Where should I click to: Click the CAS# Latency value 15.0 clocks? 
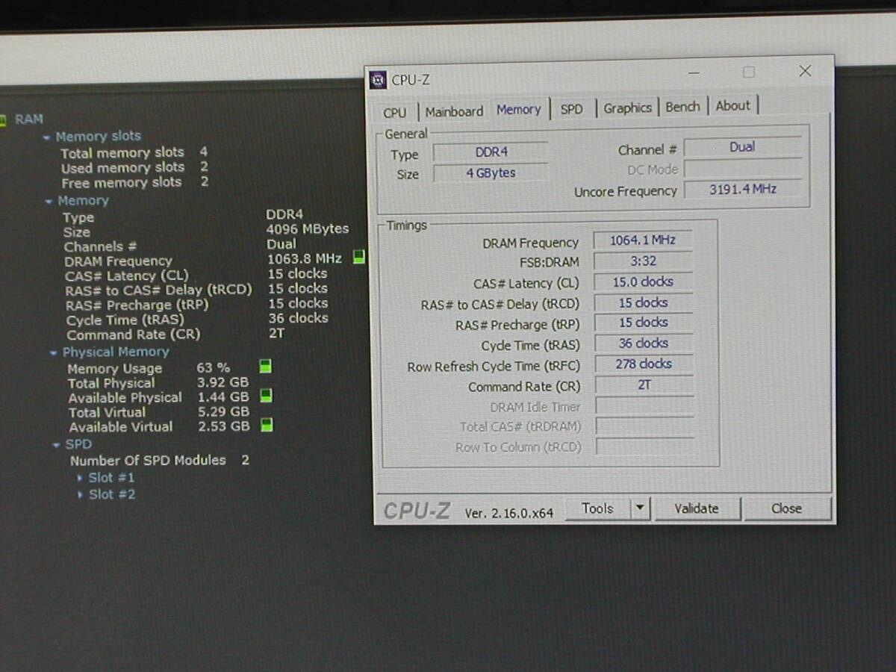(x=642, y=282)
